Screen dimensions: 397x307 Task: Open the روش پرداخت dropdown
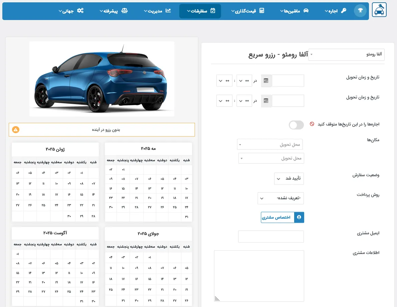pyautogui.click(x=280, y=198)
